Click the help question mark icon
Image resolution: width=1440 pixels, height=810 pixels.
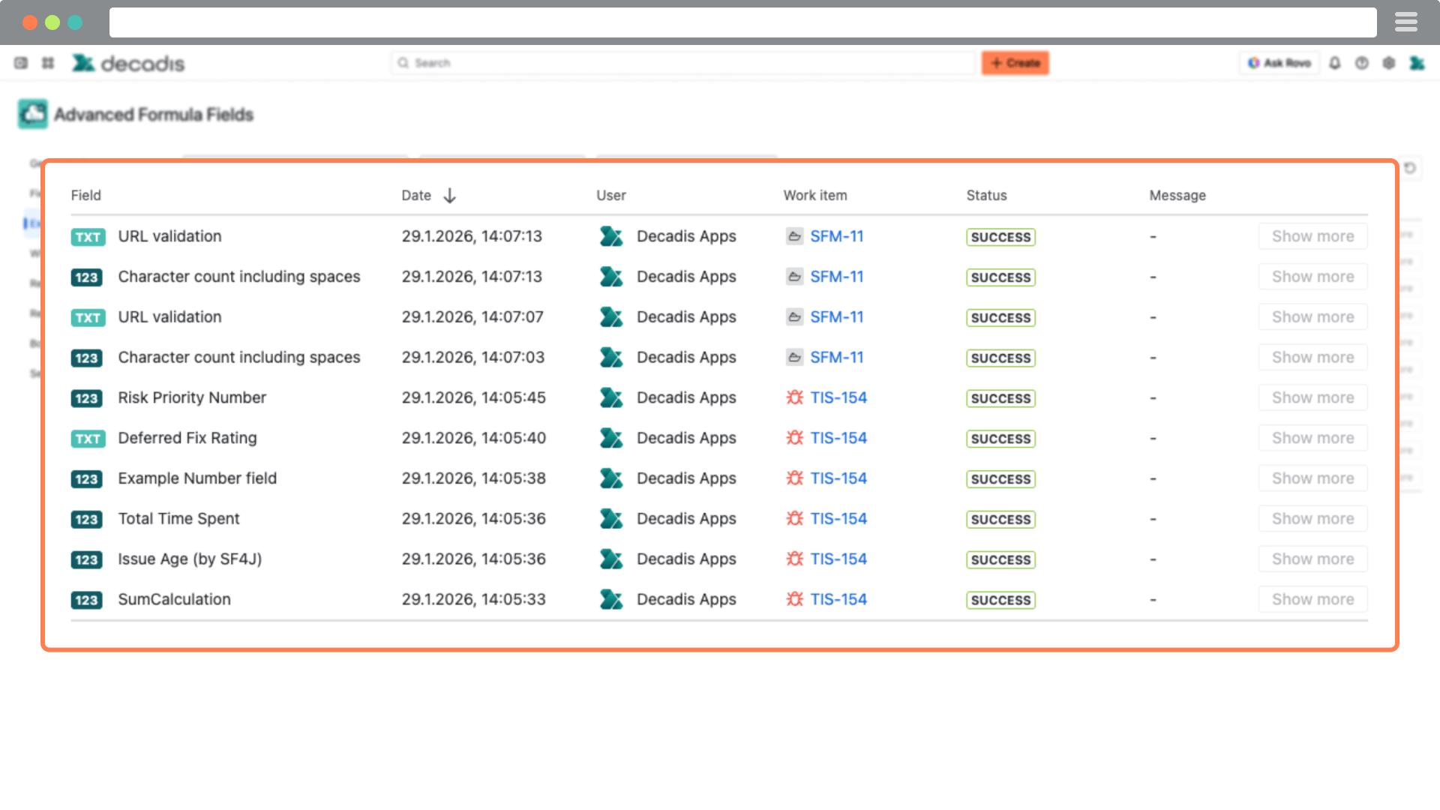[1362, 63]
